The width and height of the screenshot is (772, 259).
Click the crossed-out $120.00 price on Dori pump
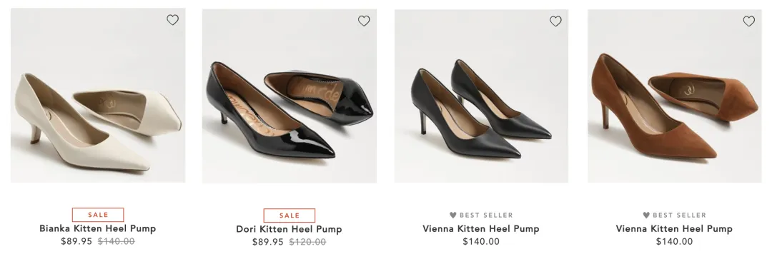pos(307,242)
